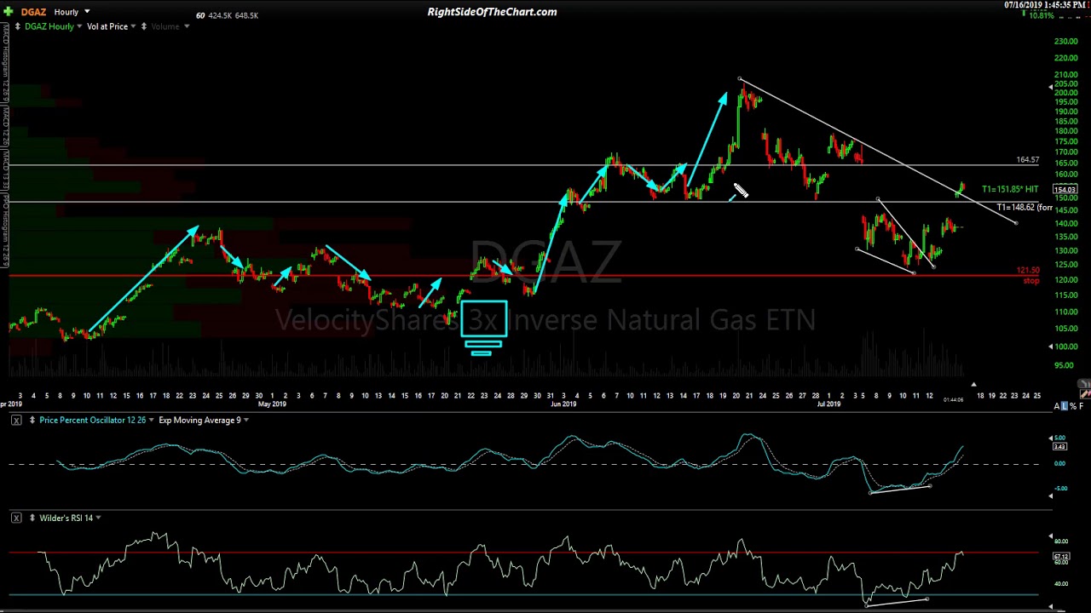Click the T1=151.85* HIT annotation
Image resolution: width=1091 pixels, height=613 pixels.
tap(1010, 189)
